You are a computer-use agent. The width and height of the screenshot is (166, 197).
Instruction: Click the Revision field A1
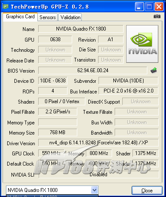[x=110, y=39]
